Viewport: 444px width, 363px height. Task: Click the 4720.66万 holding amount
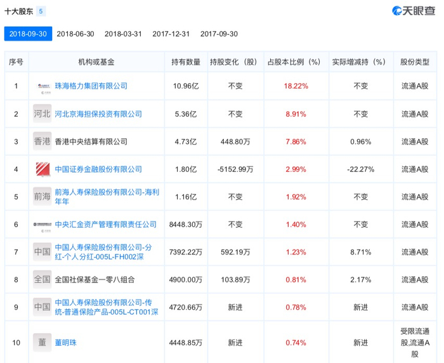(x=186, y=307)
